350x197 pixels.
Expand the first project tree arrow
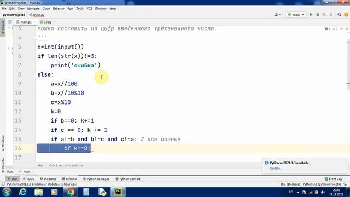tap(9, 28)
